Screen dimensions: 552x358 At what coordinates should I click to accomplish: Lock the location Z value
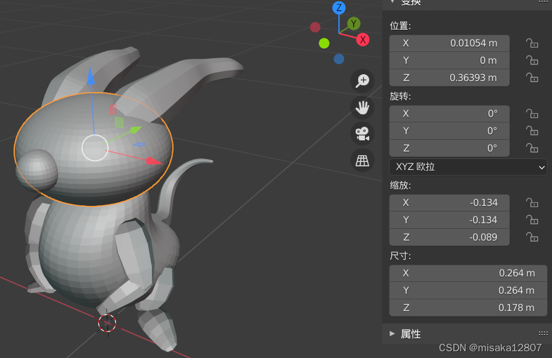point(532,77)
